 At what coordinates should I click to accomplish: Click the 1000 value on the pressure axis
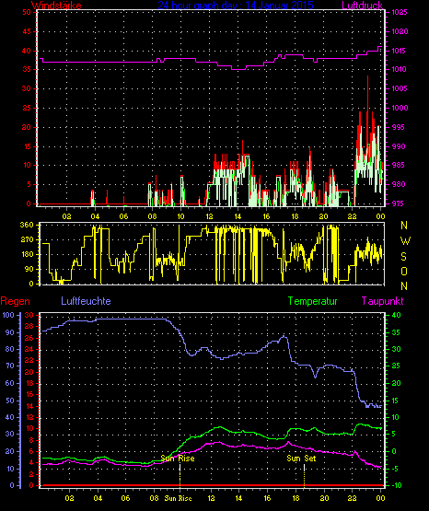point(400,108)
